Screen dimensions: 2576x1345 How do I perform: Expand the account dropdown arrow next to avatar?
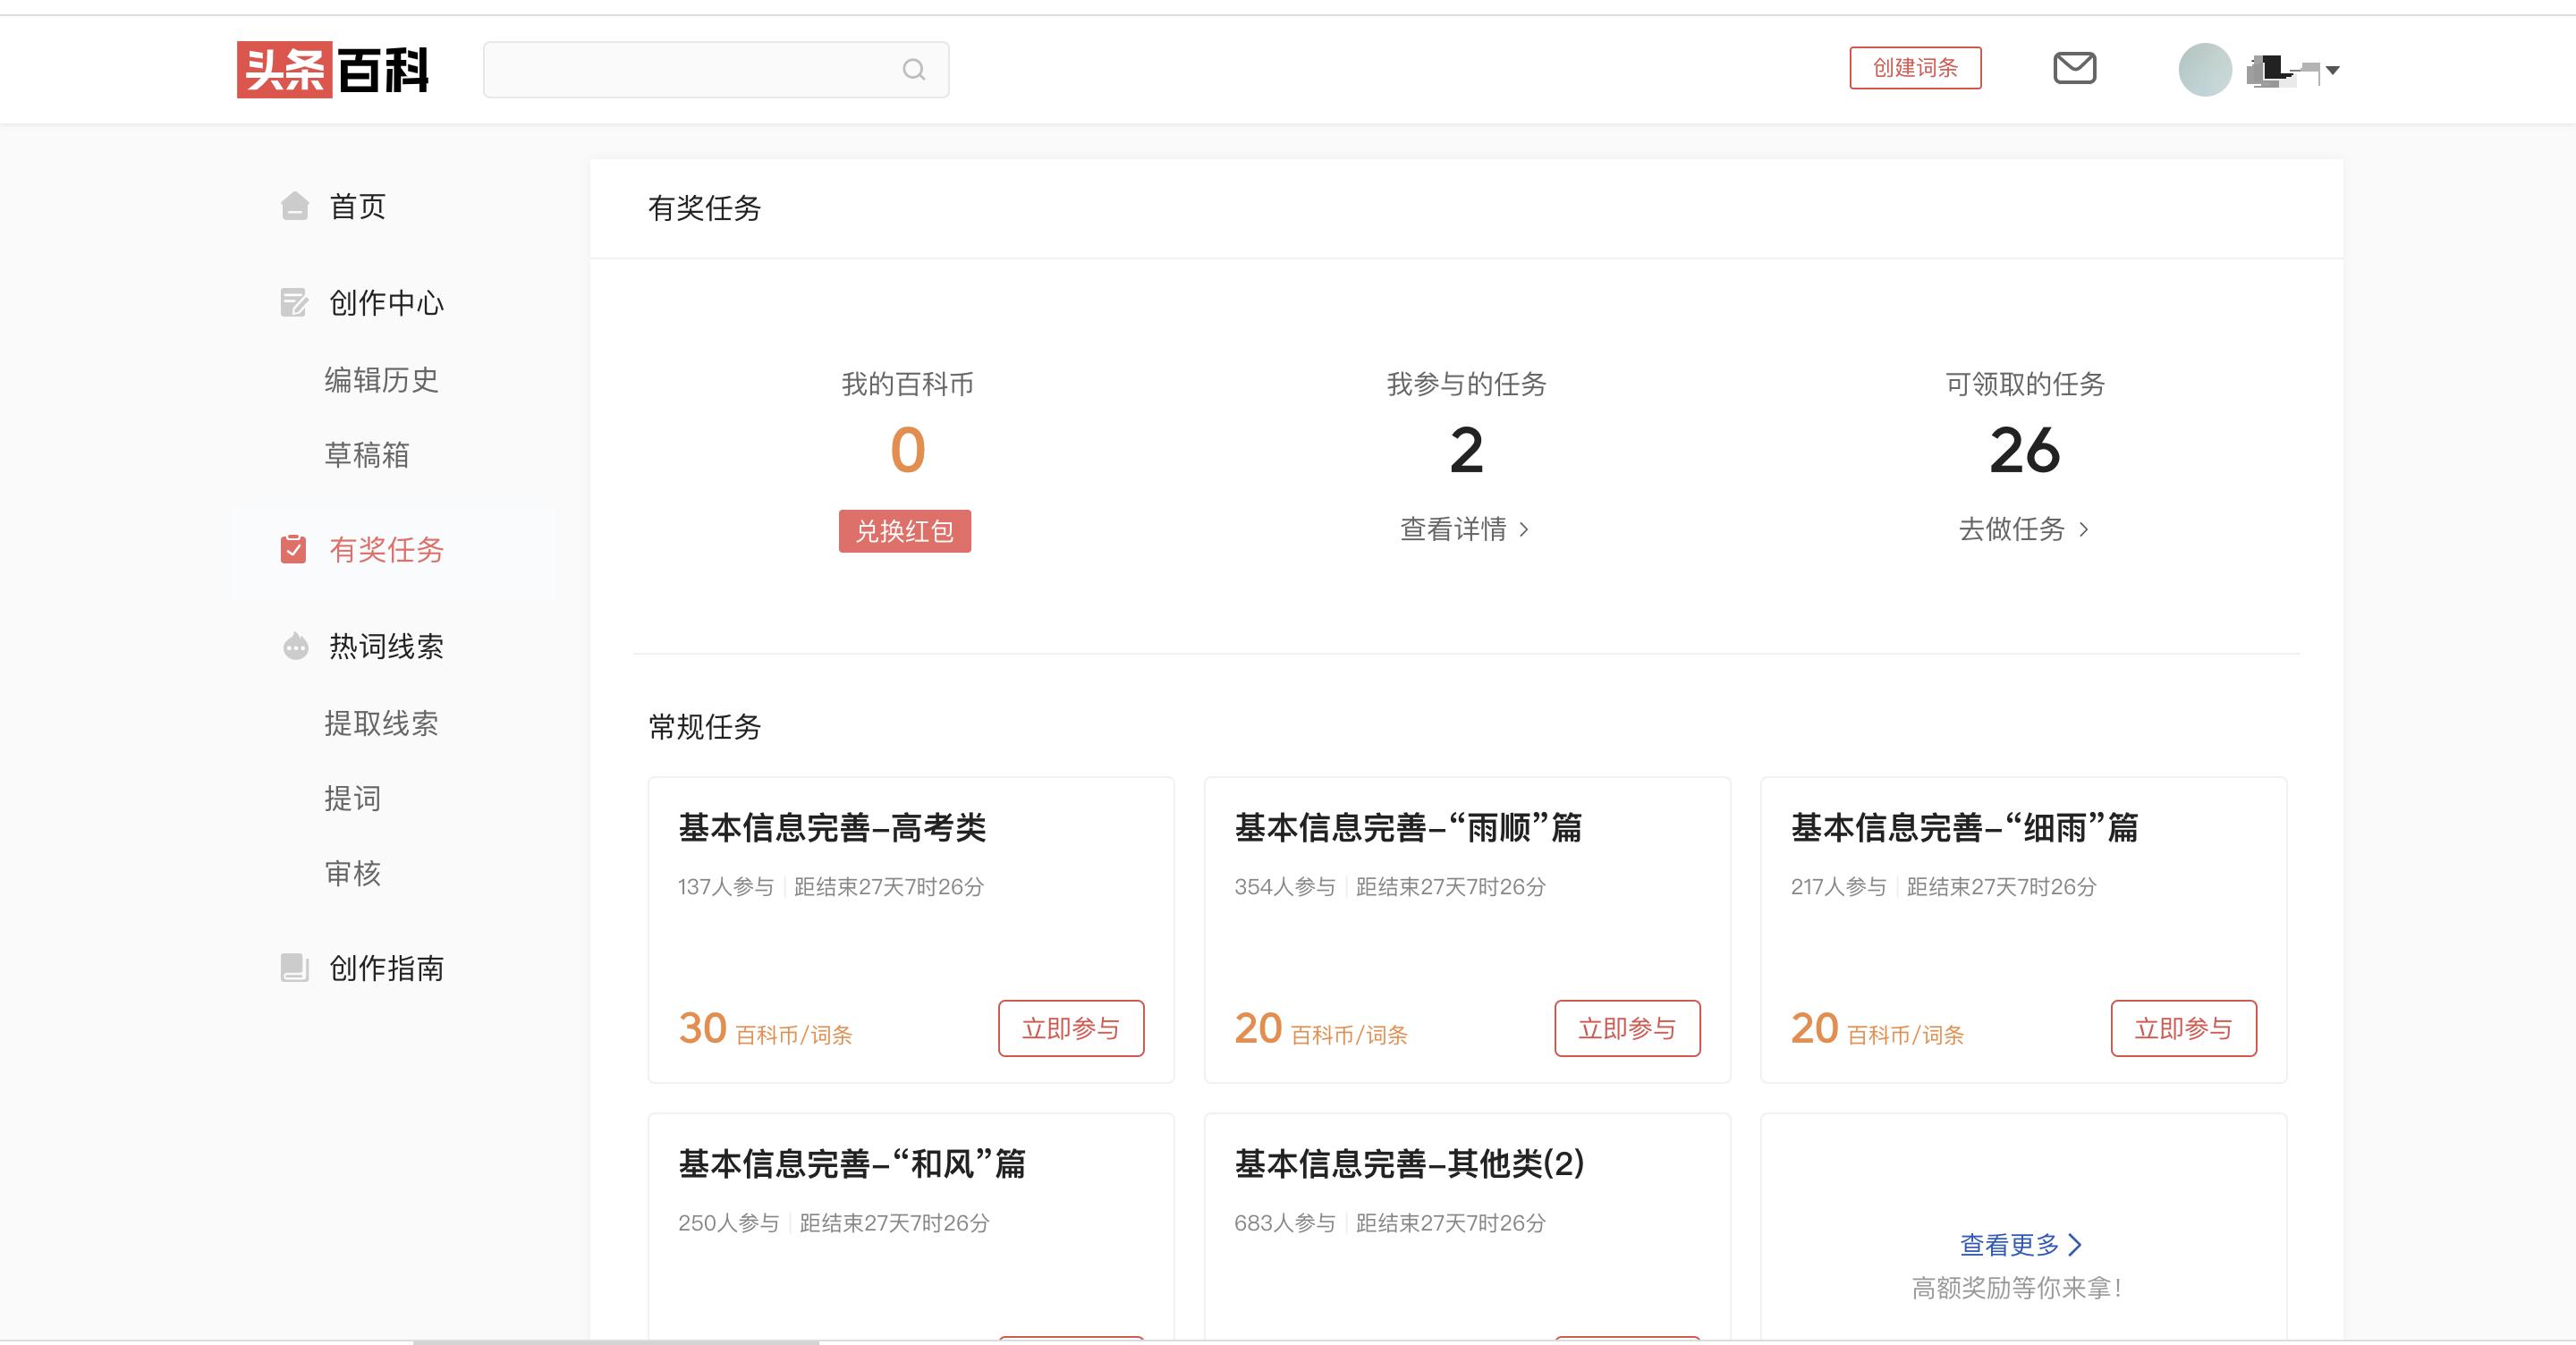click(x=2333, y=71)
